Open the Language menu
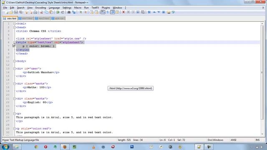267x150 pixels. 54,7
